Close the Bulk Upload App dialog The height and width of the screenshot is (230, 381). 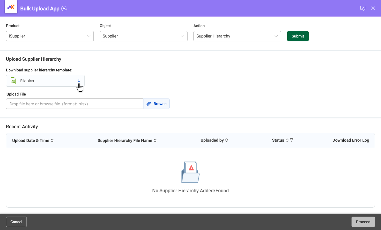[x=373, y=8]
